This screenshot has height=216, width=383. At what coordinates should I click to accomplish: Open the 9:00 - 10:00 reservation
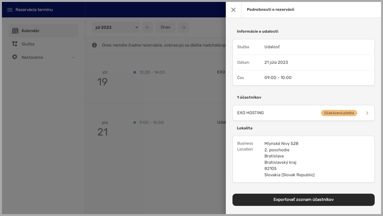pyautogui.click(x=151, y=123)
